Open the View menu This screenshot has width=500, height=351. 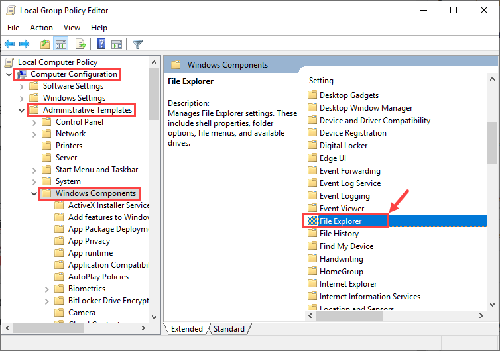[x=72, y=27]
